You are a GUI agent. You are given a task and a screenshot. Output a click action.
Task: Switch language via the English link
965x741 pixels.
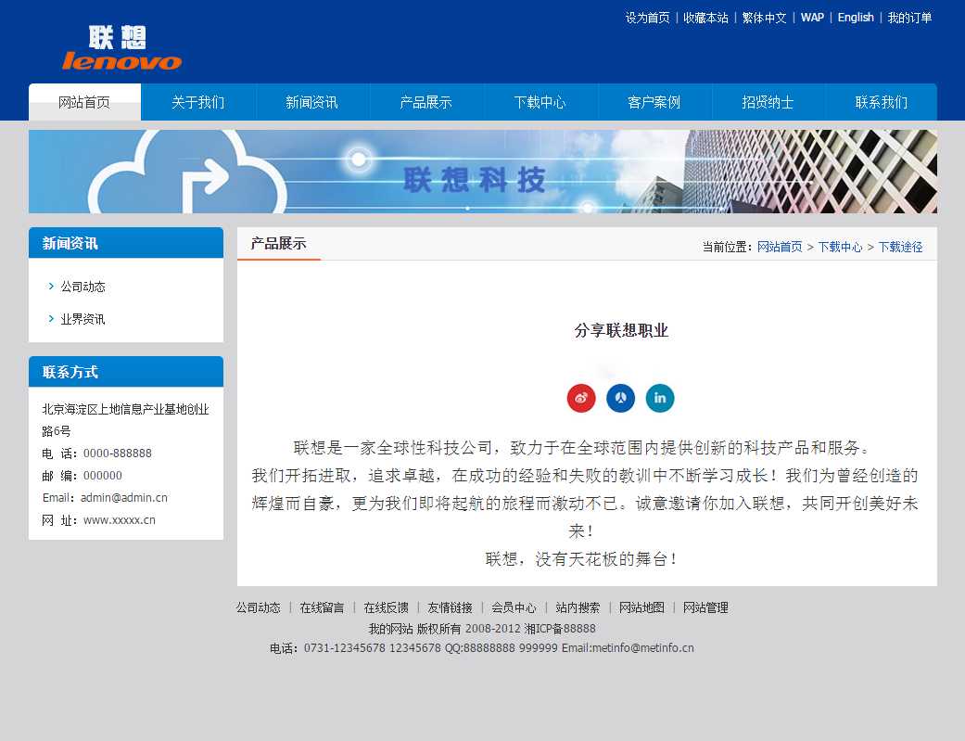(x=856, y=18)
